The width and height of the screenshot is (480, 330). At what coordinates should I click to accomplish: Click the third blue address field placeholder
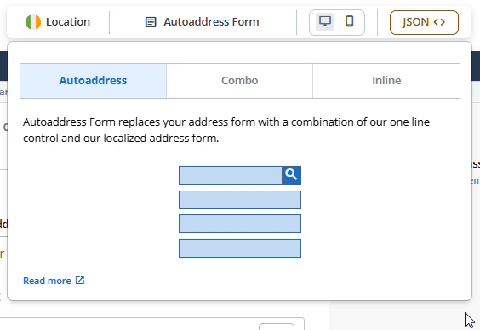[x=240, y=224]
